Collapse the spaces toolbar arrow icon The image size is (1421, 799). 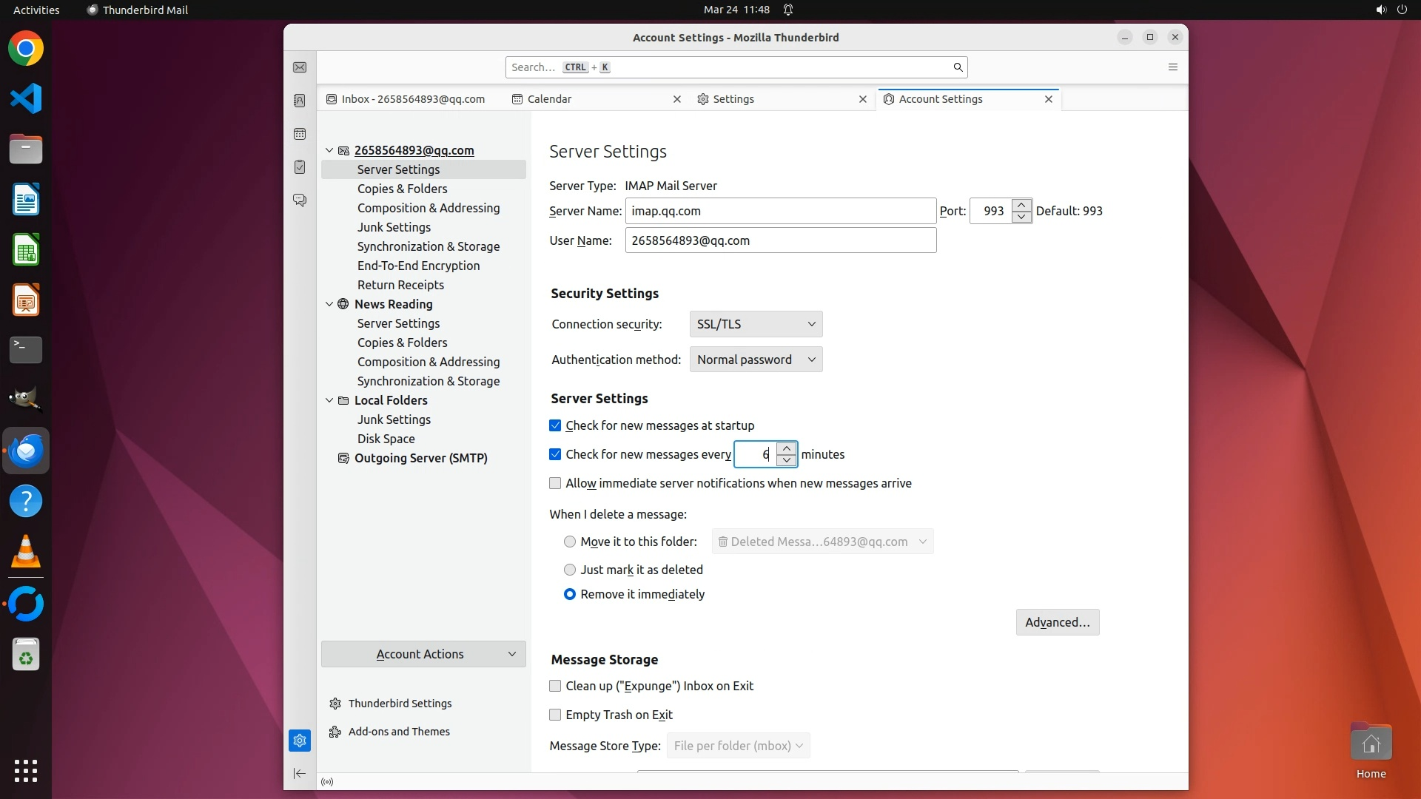(x=300, y=774)
